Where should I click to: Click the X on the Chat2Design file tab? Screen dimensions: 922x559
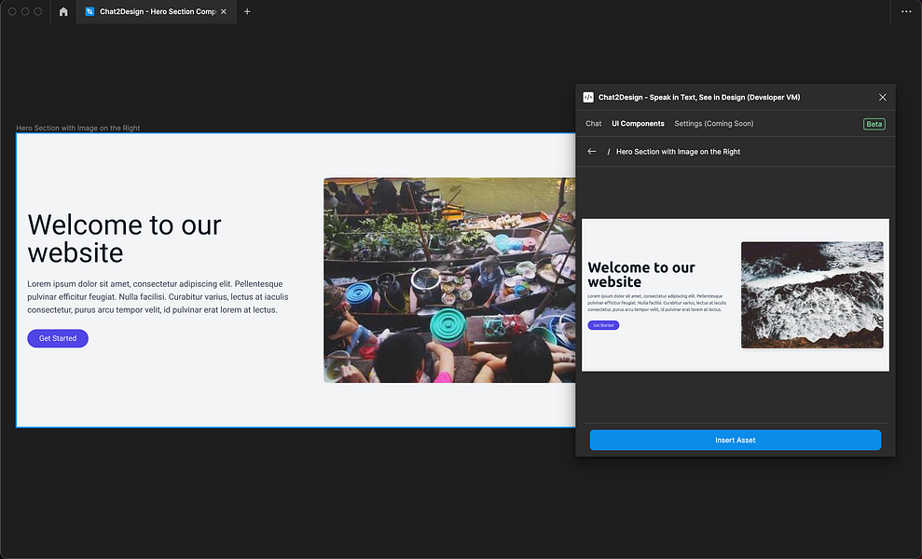[222, 11]
